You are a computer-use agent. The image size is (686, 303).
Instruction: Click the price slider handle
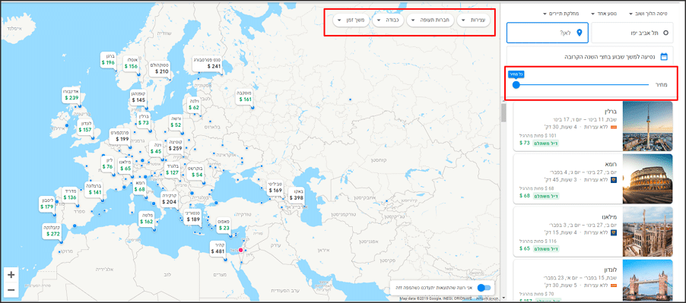(516, 85)
